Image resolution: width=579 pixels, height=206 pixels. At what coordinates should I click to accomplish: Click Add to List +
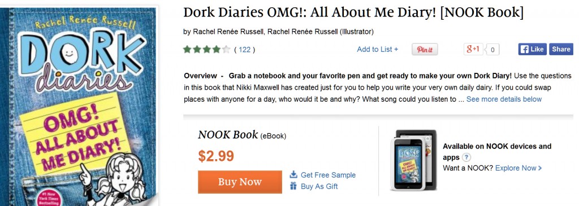pos(377,49)
